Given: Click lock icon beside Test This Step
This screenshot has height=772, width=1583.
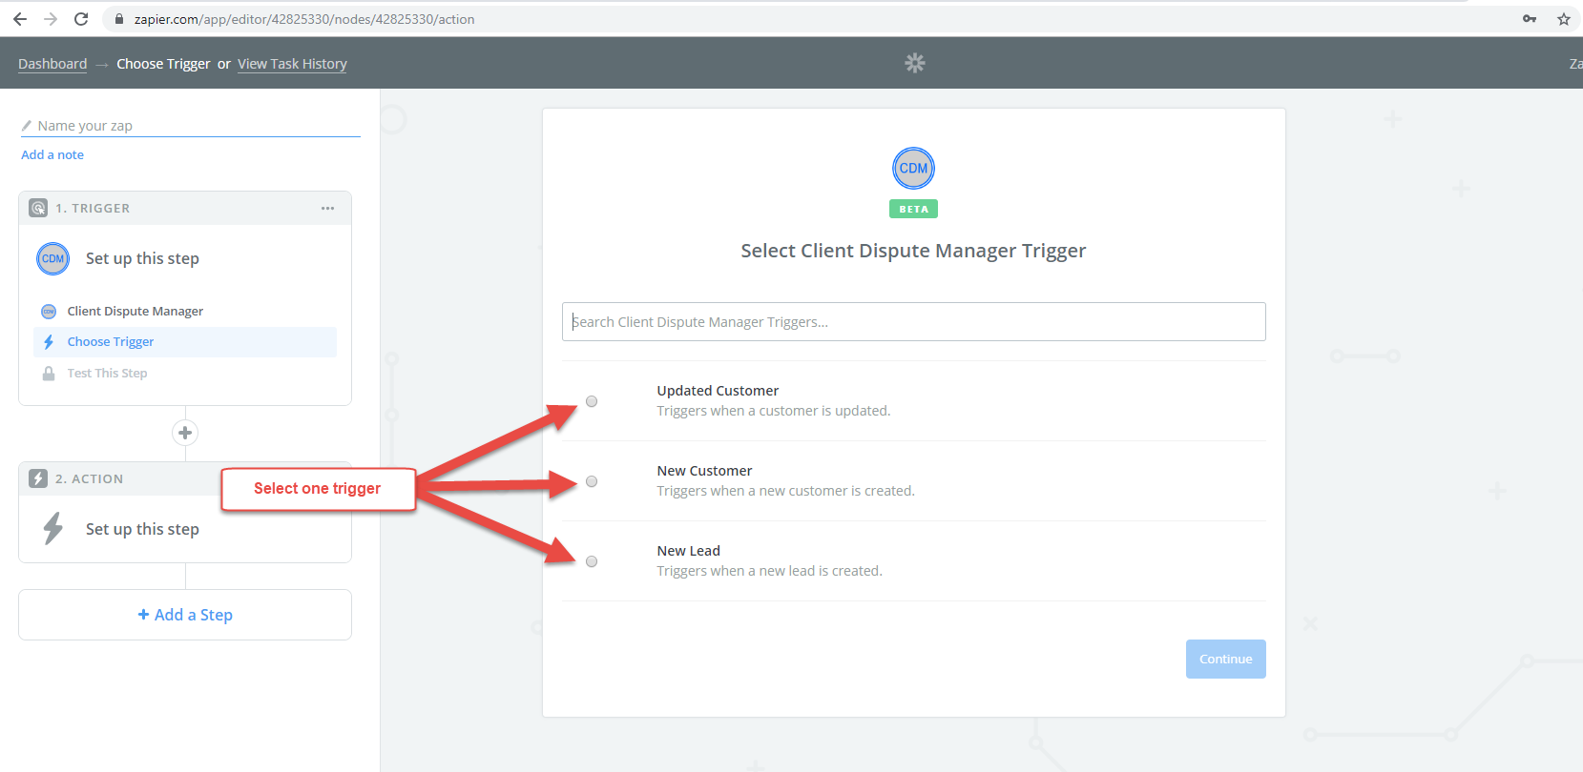Looking at the screenshot, I should pos(49,374).
